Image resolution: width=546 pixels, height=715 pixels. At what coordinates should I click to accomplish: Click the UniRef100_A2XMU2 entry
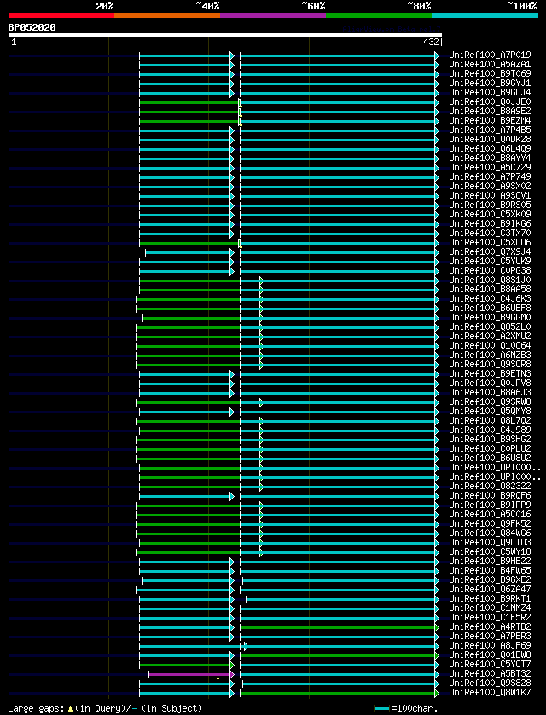(x=490, y=336)
